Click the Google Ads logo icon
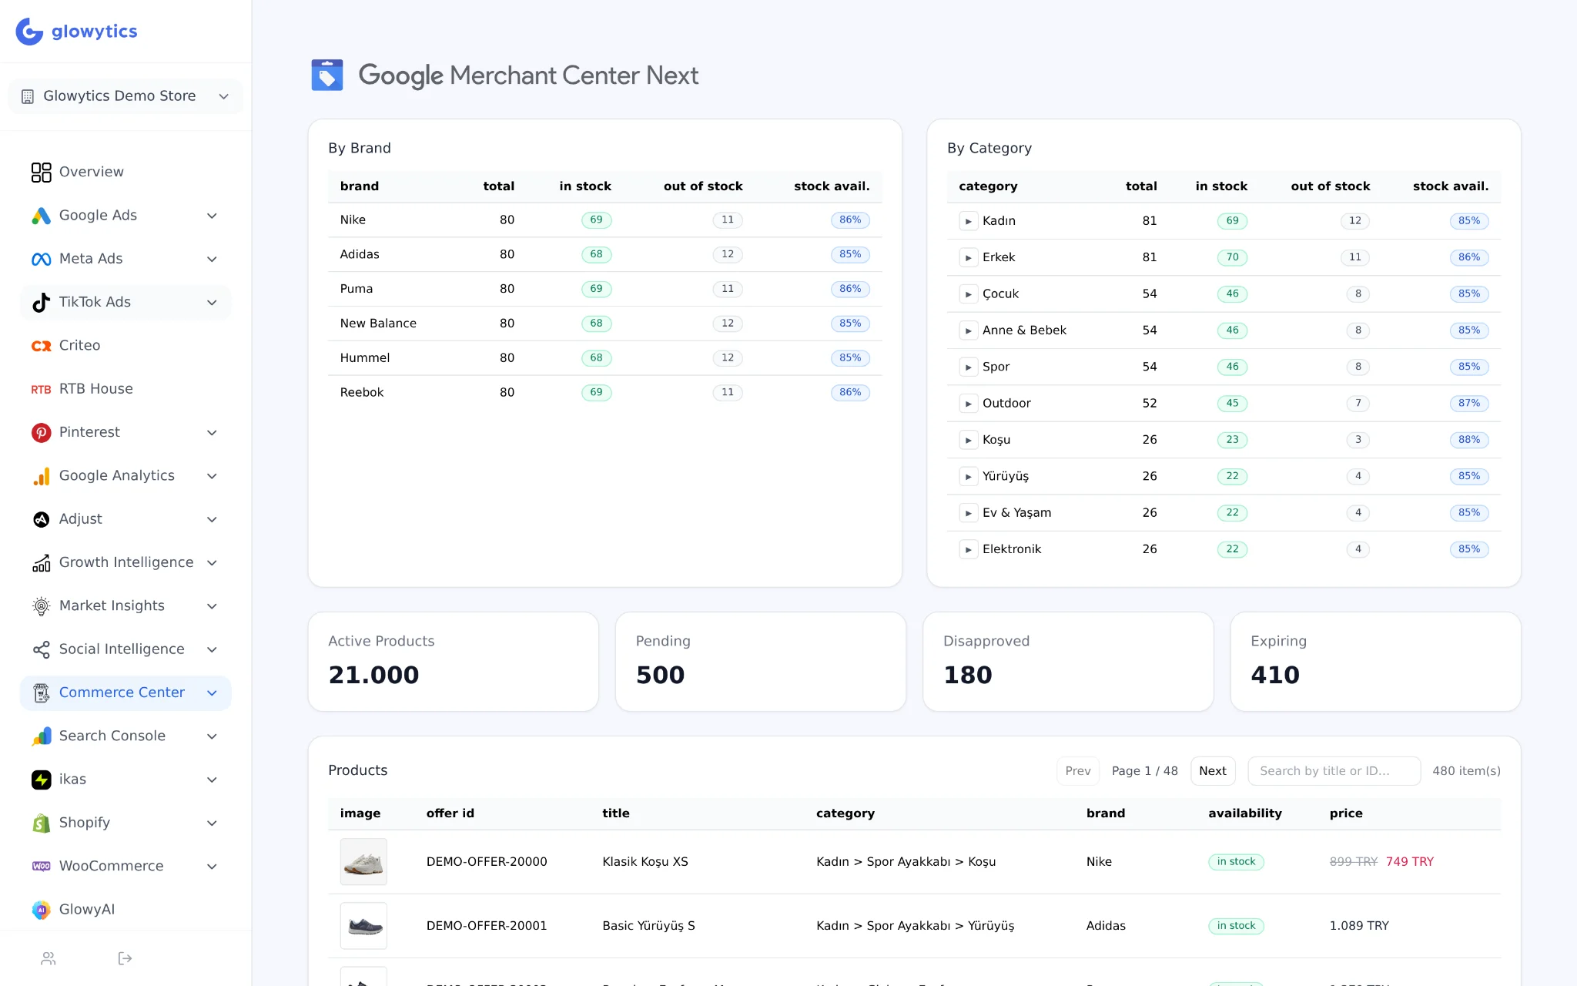1577x986 pixels. click(x=42, y=216)
